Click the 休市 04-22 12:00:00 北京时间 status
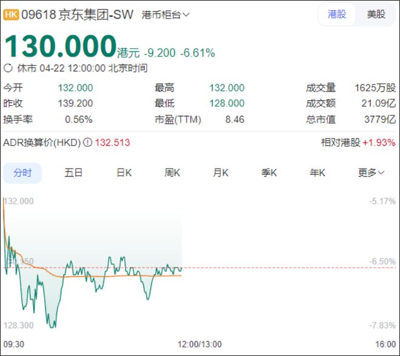 82,68
